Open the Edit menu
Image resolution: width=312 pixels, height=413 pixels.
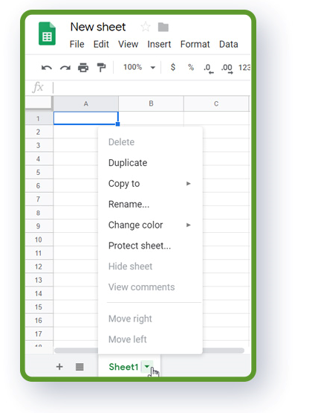tap(101, 44)
